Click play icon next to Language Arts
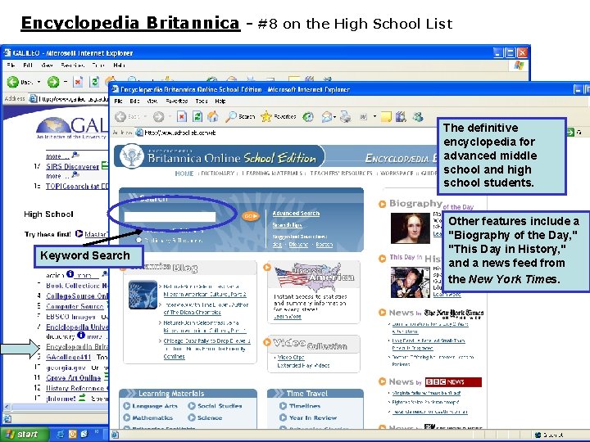This screenshot has width=590, height=442. point(127,406)
